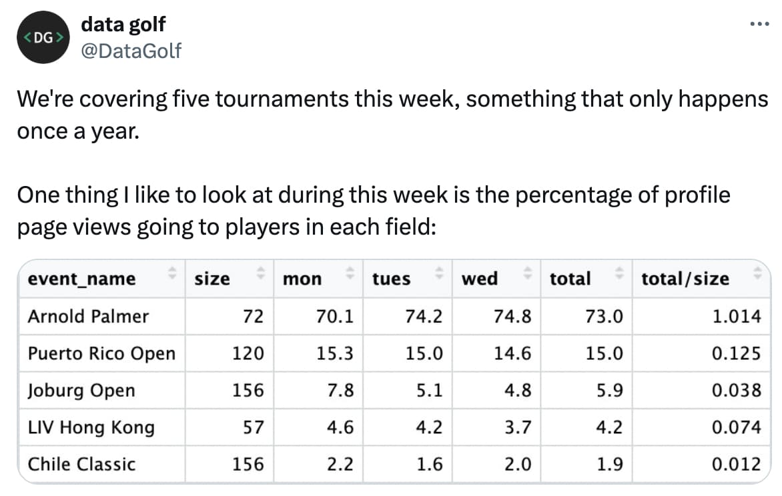Select the Puerto Rico Open row

click(x=101, y=353)
